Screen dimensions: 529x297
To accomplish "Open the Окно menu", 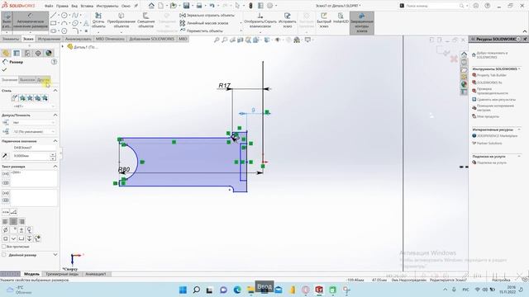I will point(126,6).
